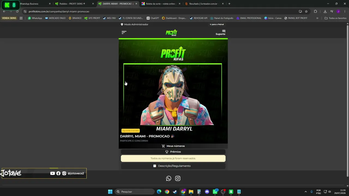This screenshot has width=349, height=196.
Task: Open the Instagram icon in footer
Action: coord(178,178)
